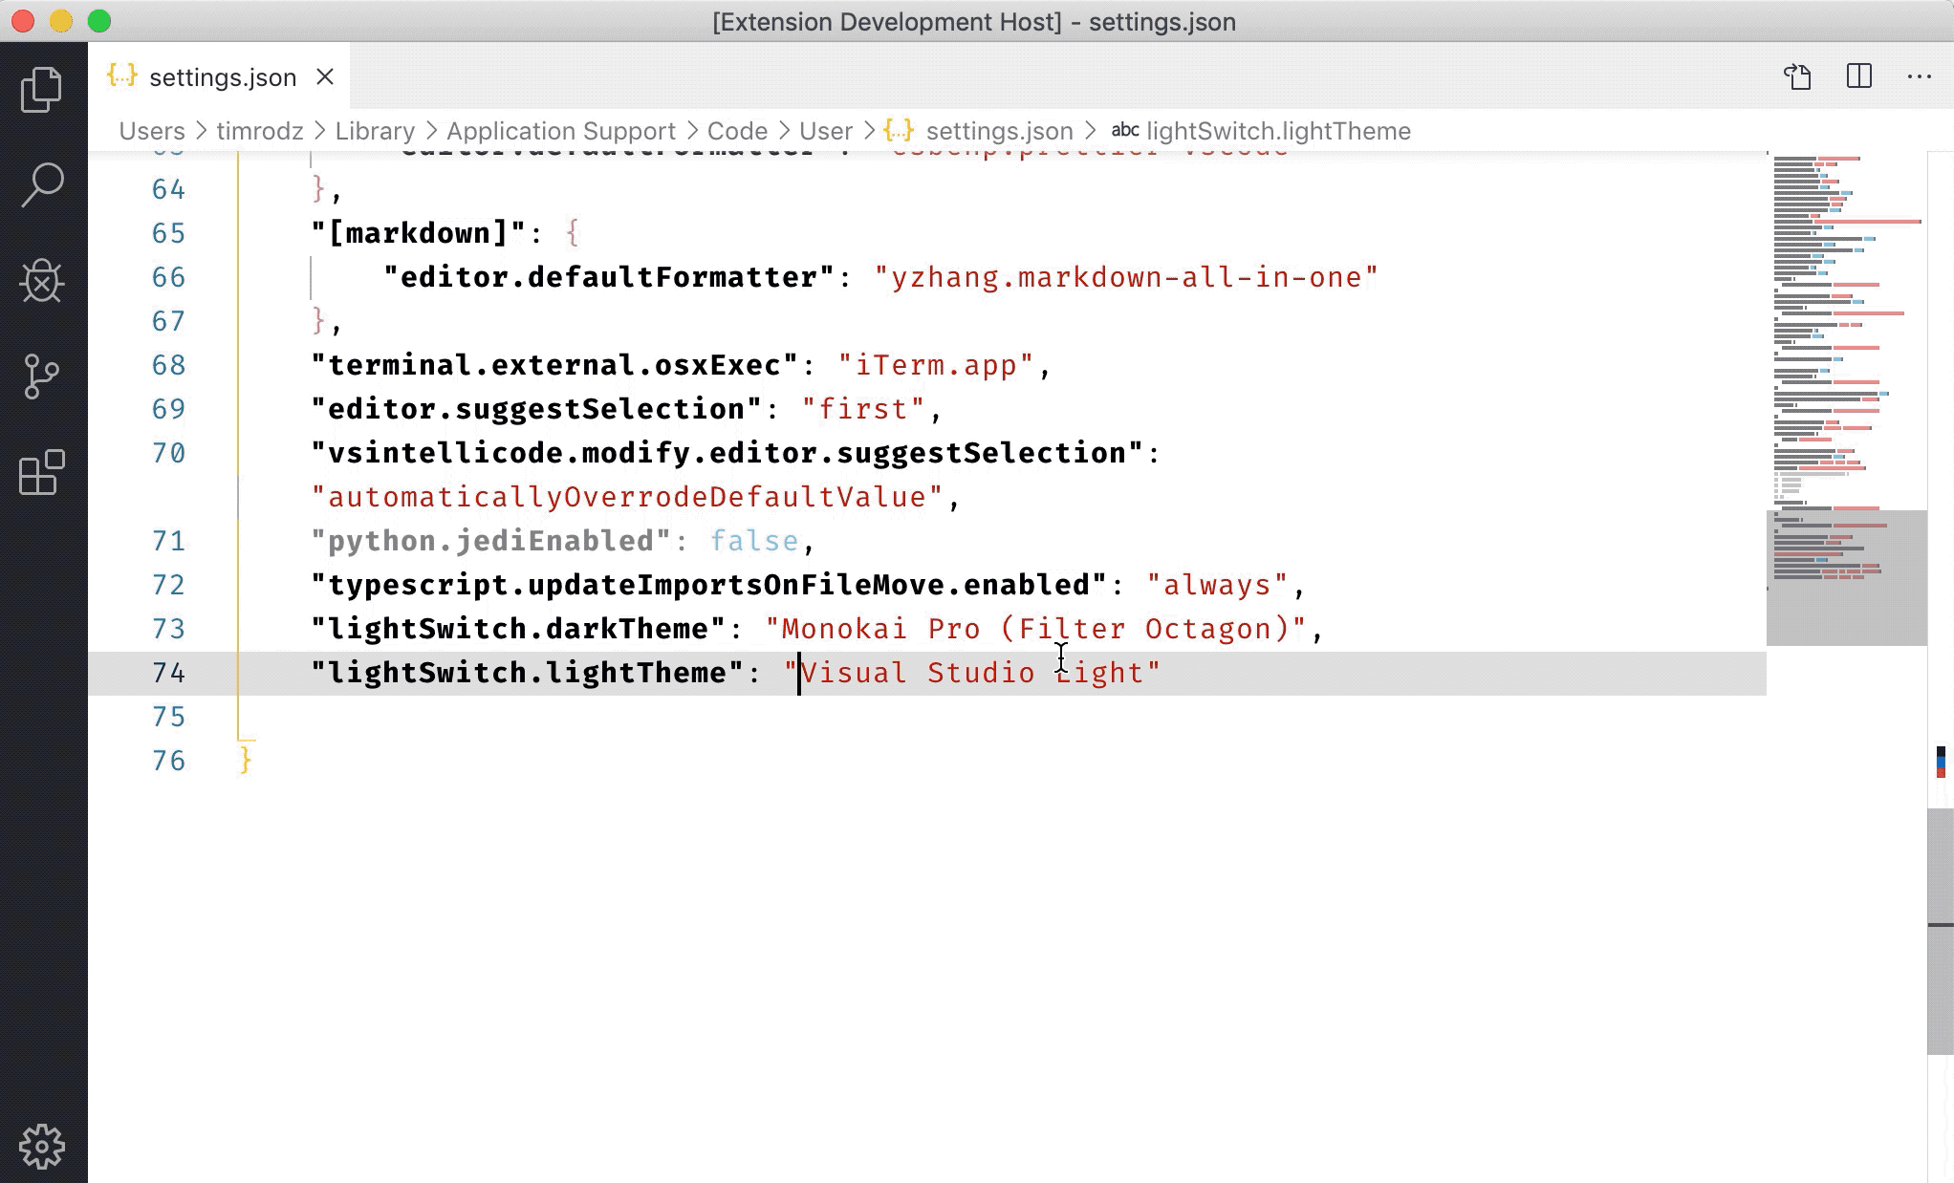1954x1183 pixels.
Task: Open the Manage gear icon
Action: tap(42, 1146)
